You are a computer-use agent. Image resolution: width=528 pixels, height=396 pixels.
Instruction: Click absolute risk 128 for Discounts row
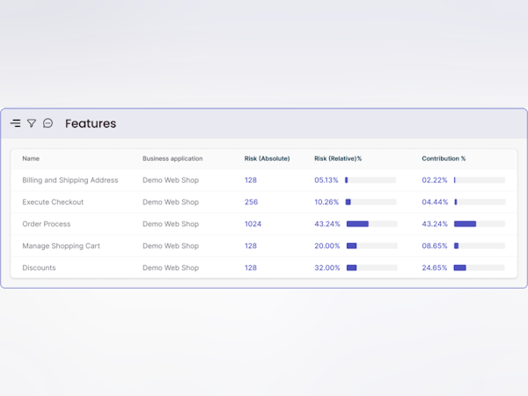(251, 268)
